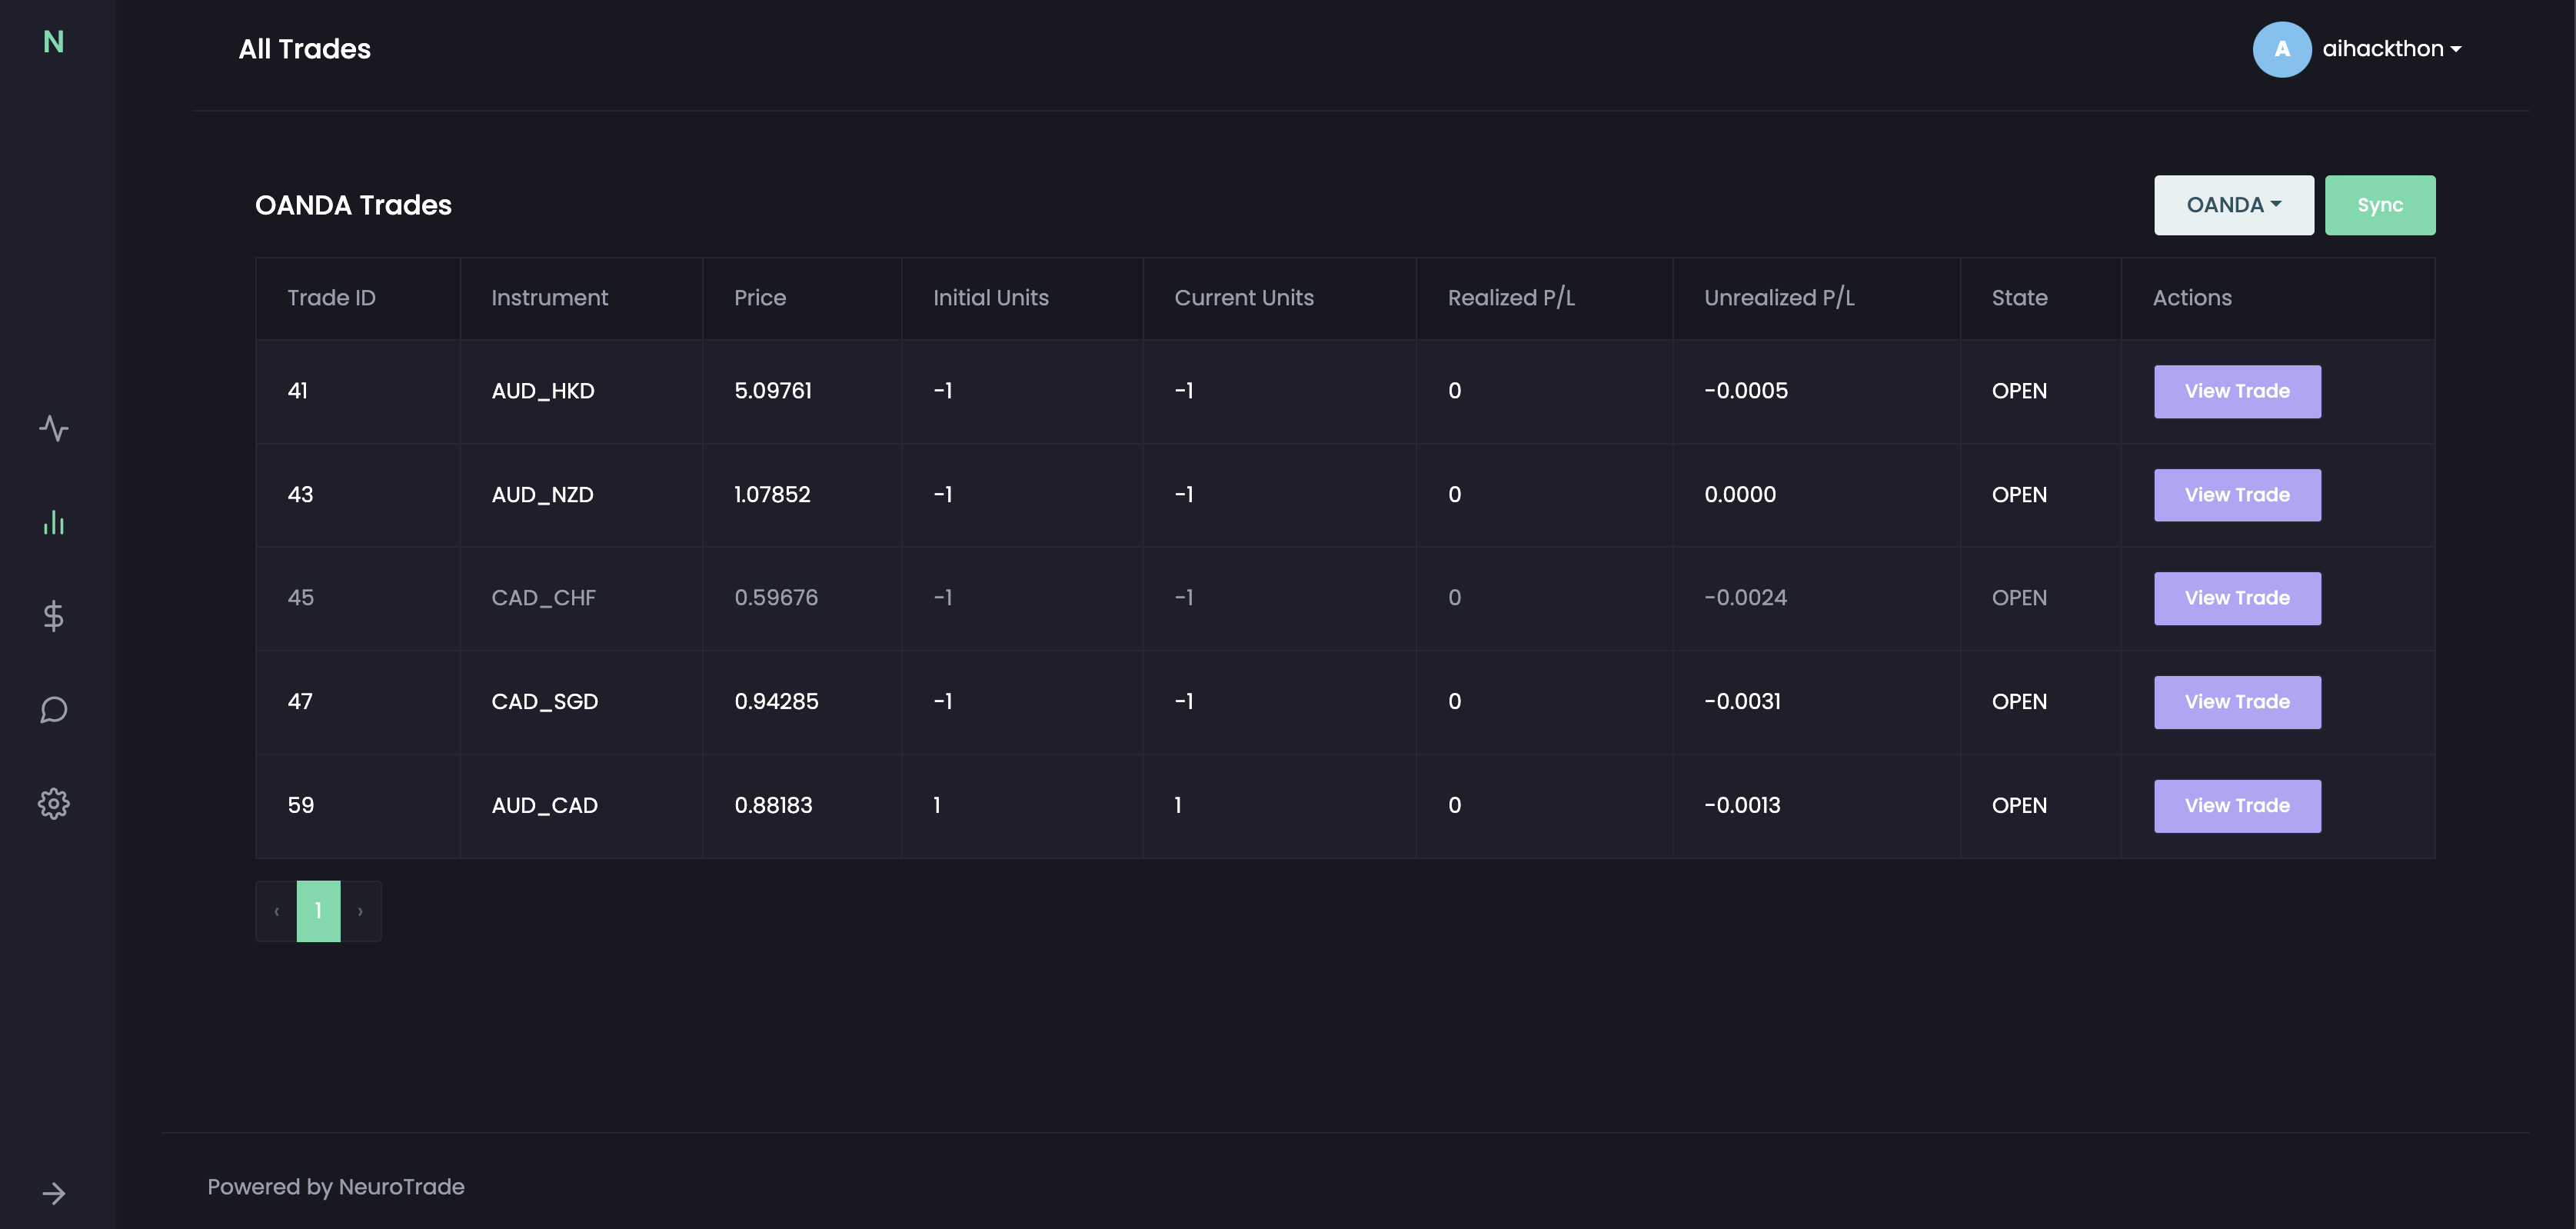
Task: View Trade for AUD_NZD trade 43
Action: [x=2236, y=495]
